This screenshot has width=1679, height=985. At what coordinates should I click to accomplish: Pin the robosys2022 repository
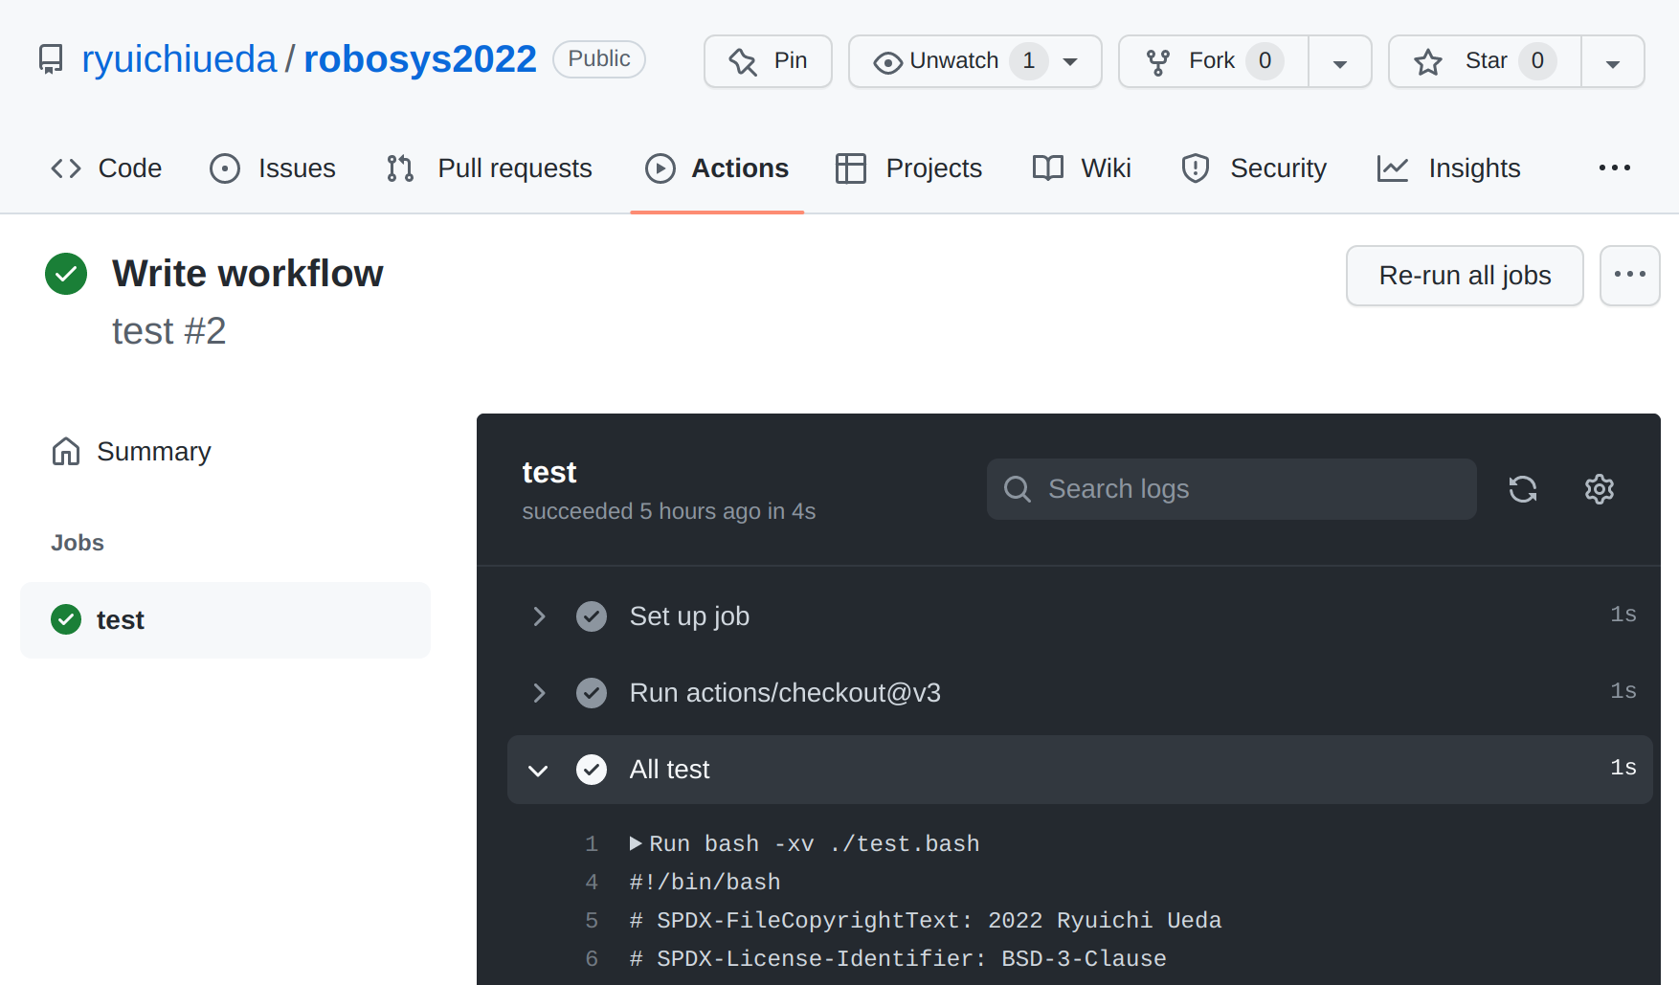point(768,61)
